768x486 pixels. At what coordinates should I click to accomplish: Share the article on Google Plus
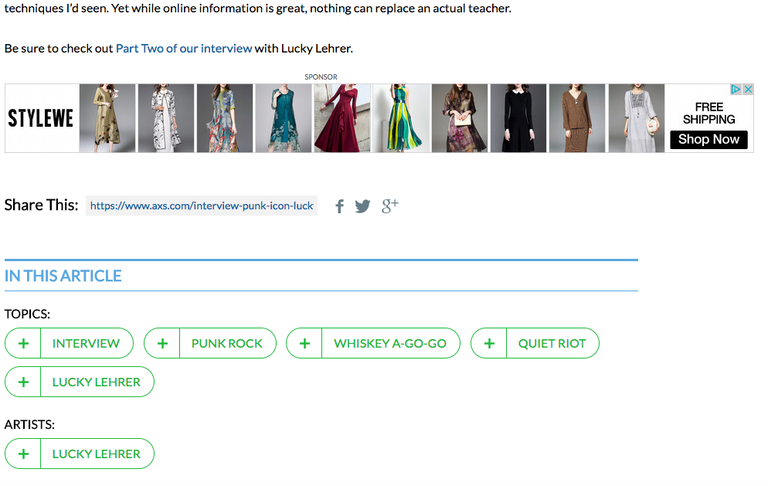389,206
